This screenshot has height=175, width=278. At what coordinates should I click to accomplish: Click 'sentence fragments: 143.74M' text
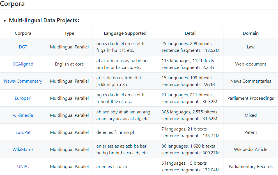pyautogui.click(x=190, y=136)
